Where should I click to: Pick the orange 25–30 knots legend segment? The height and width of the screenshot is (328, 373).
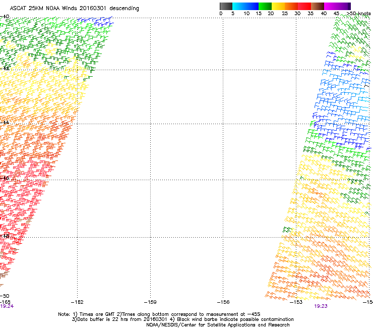point(291,6)
